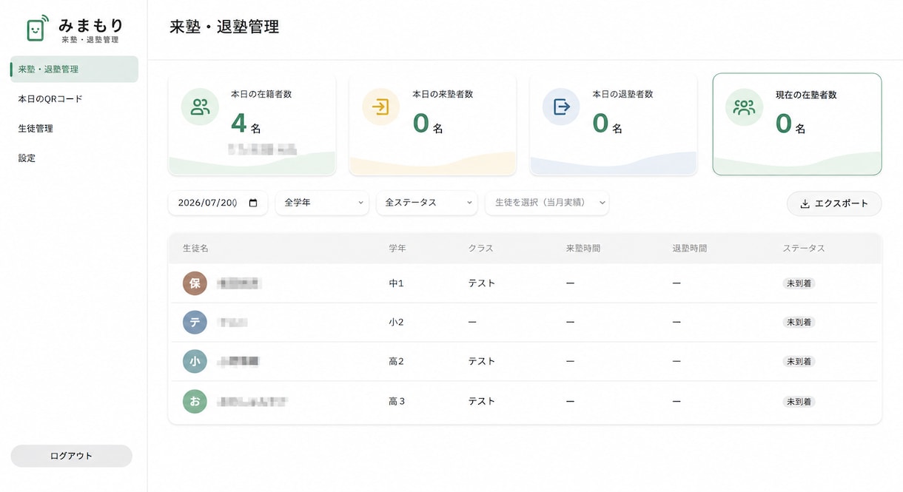
Task: Open the 生徒を選択 student dropdown
Action: click(x=547, y=203)
